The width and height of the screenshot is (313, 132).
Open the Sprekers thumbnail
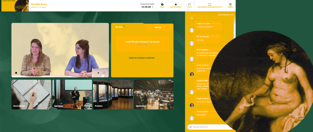click(72, 95)
